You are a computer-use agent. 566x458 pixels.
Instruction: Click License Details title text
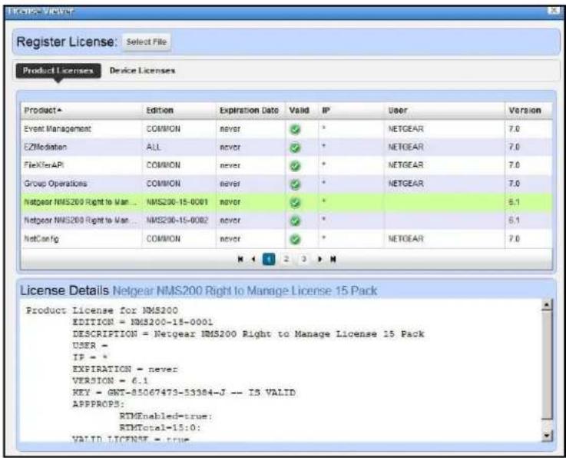65,290
